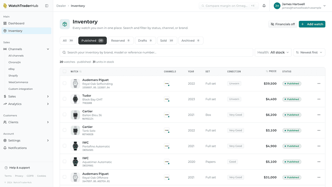Open row actions for IWC Aquatimer Automatic
332x187 pixels.
click(x=319, y=162)
